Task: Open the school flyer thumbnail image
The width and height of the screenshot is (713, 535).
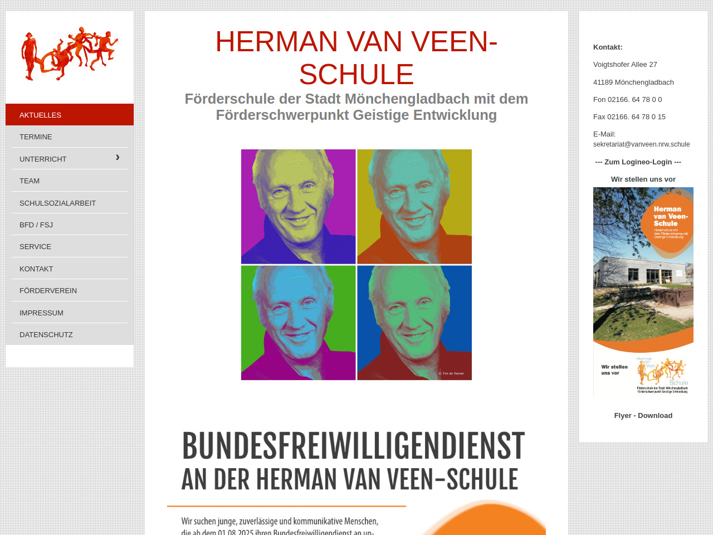Action: pos(643,293)
